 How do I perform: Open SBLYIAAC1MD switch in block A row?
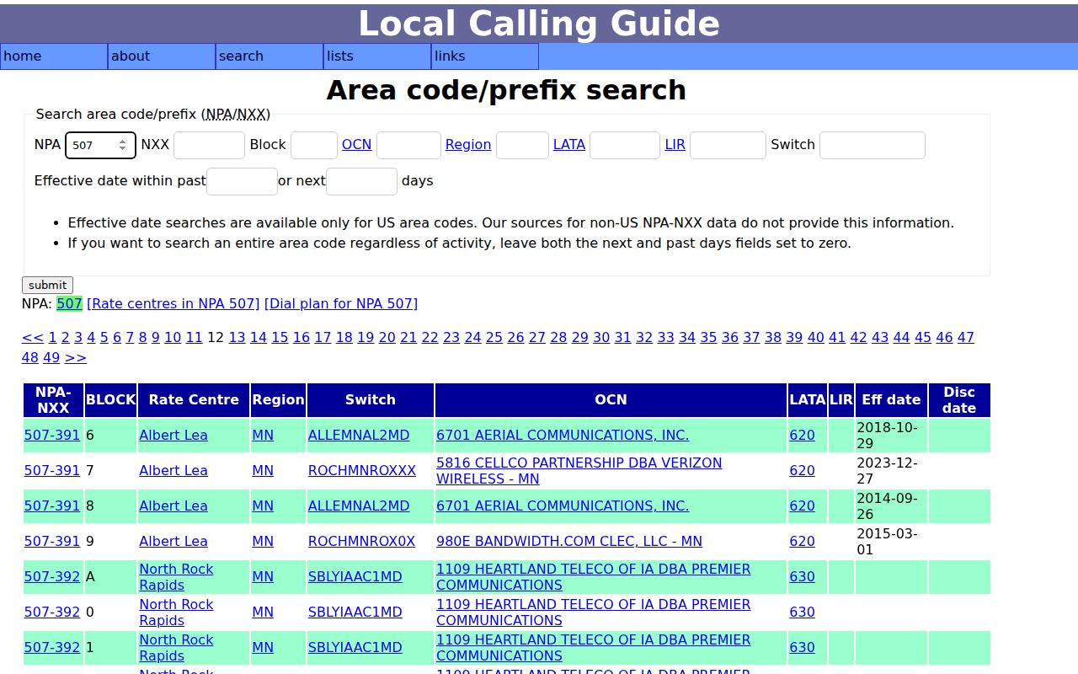click(355, 577)
